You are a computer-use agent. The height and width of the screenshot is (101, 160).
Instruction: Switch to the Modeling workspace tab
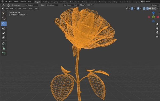click(x=46, y=2)
